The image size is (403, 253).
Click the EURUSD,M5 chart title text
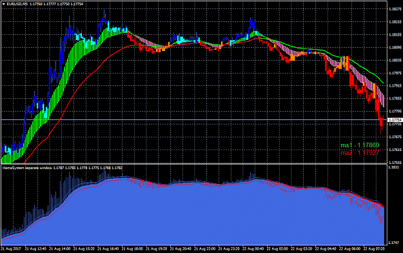pos(17,4)
